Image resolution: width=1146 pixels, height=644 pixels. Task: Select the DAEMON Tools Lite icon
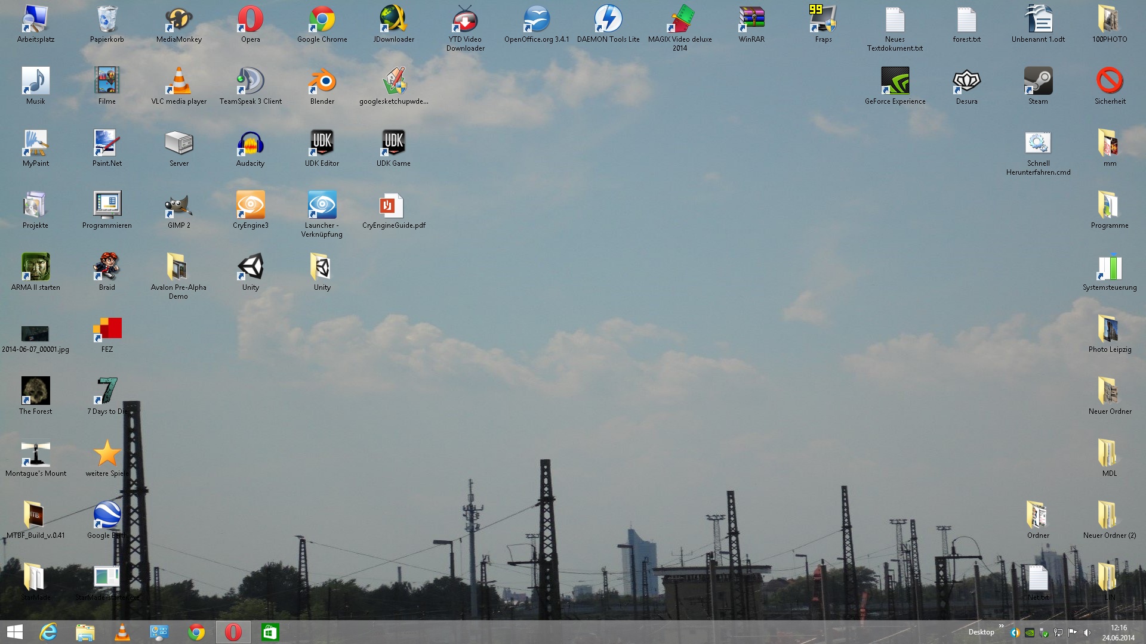pyautogui.click(x=608, y=19)
